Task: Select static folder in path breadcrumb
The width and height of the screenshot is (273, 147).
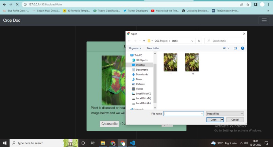Action: coord(175,41)
